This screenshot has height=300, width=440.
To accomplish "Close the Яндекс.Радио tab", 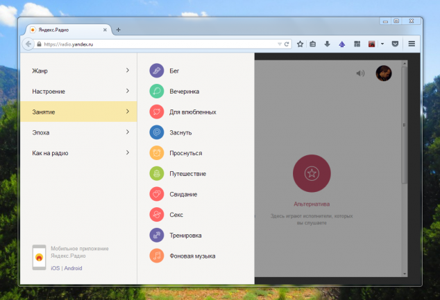I will click(105, 30).
